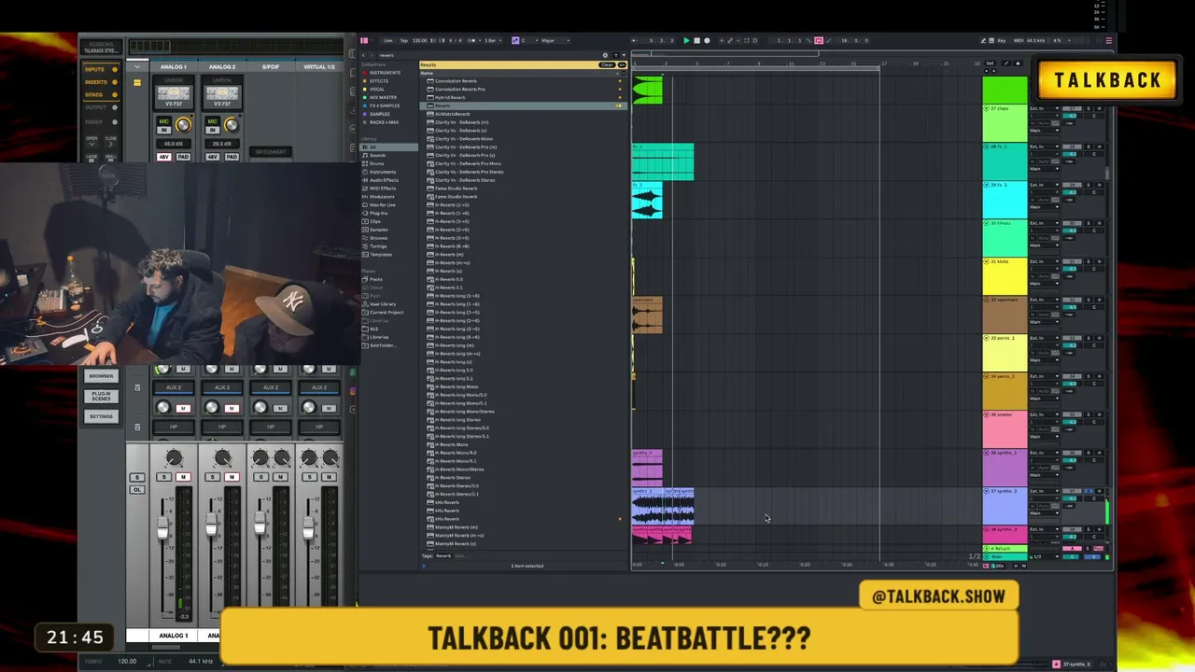Open MIDI Effects category in library
This screenshot has height=672, width=1195.
tap(383, 189)
